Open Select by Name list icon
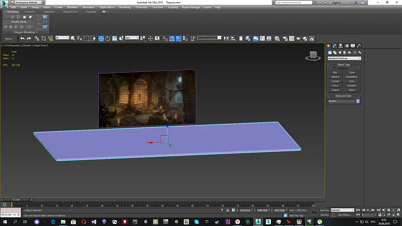The height and width of the screenshot is (226, 402). [79, 38]
